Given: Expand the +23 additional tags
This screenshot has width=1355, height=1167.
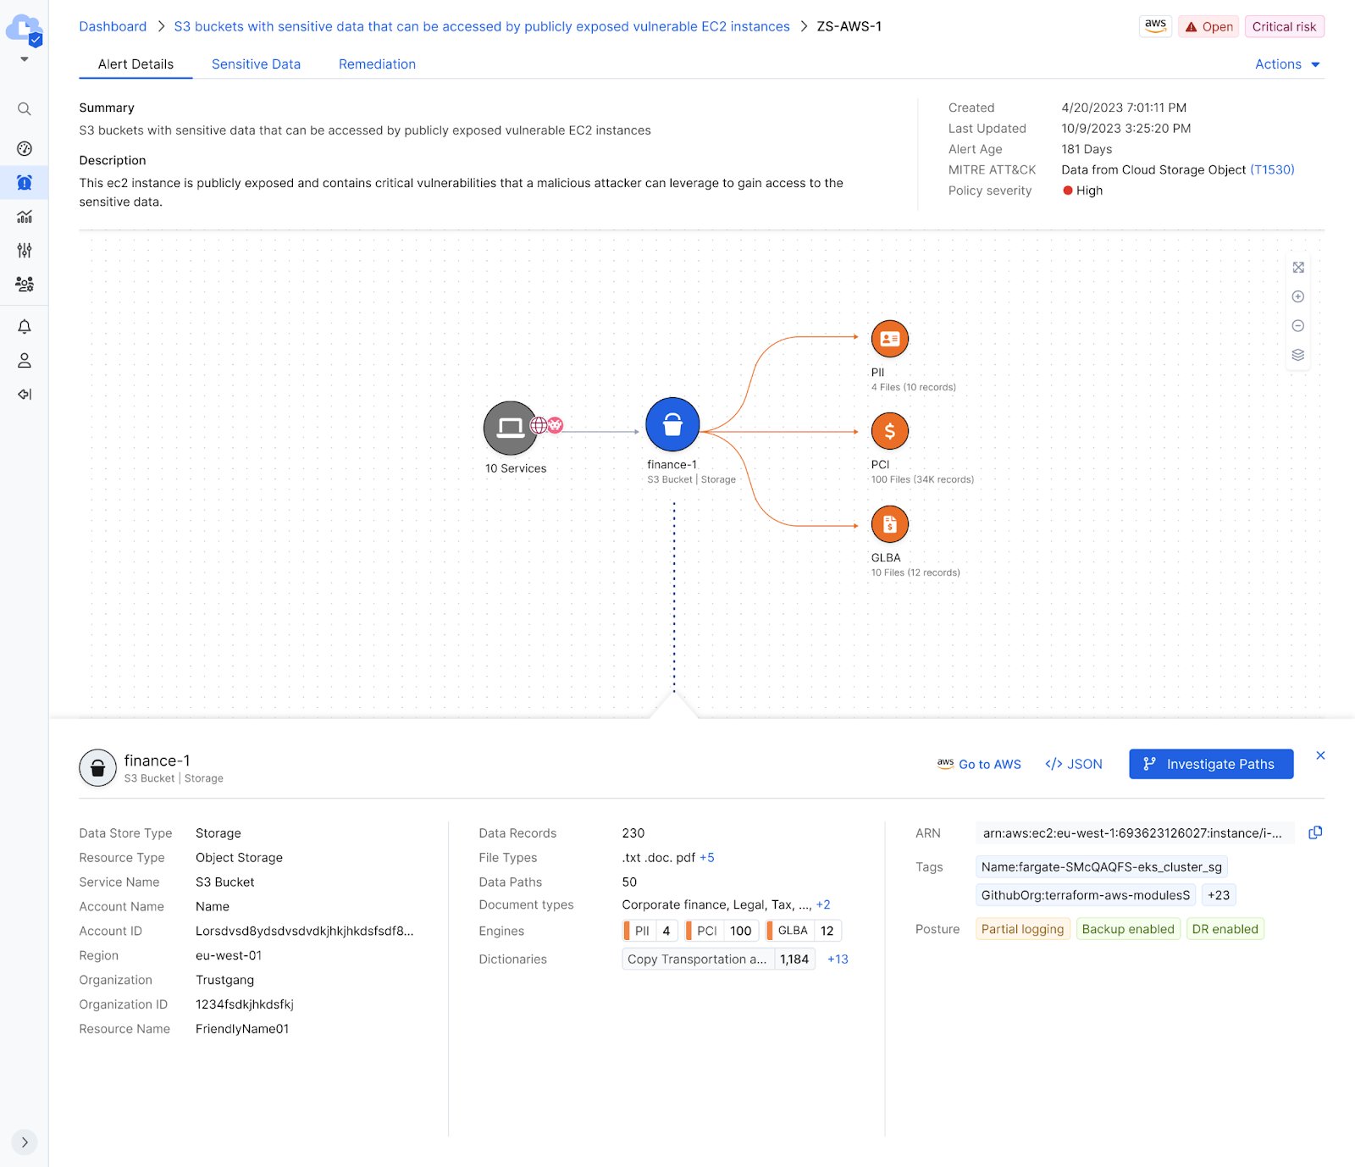Looking at the screenshot, I should coord(1218,895).
